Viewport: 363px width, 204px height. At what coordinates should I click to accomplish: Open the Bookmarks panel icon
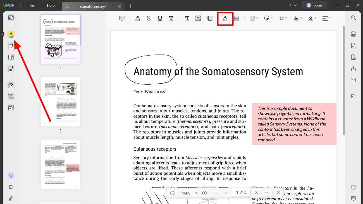pos(11,187)
